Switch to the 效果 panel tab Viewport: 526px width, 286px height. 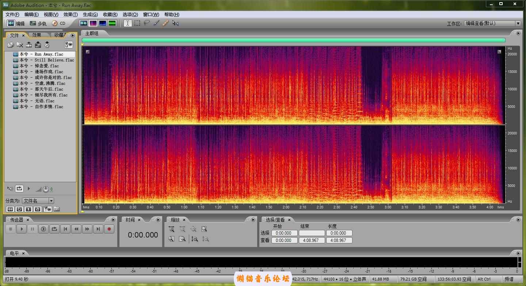[x=37, y=35]
